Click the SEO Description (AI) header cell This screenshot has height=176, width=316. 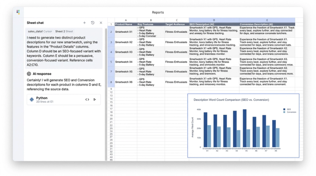click(214, 24)
